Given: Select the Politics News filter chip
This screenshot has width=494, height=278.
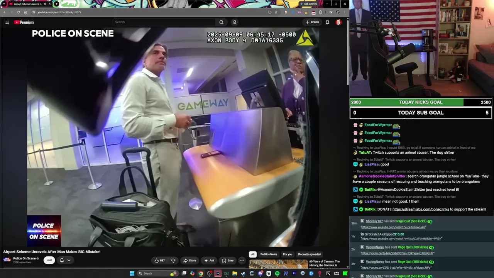Looking at the screenshot, I should click(269, 254).
